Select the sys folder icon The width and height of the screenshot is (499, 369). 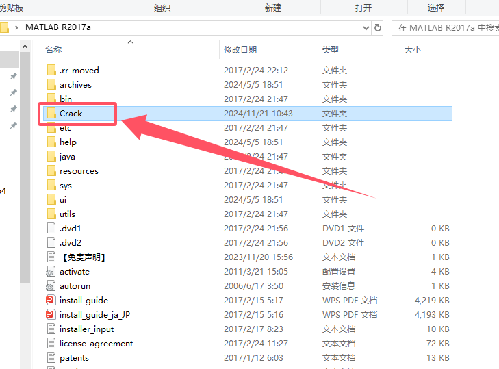click(51, 185)
